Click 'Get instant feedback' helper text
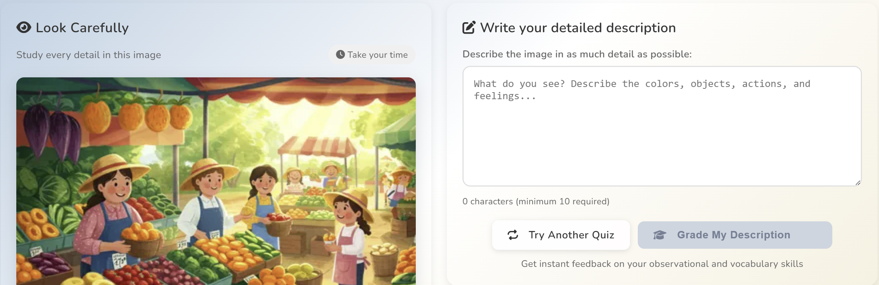Viewport: 879px width, 285px height. (x=662, y=264)
